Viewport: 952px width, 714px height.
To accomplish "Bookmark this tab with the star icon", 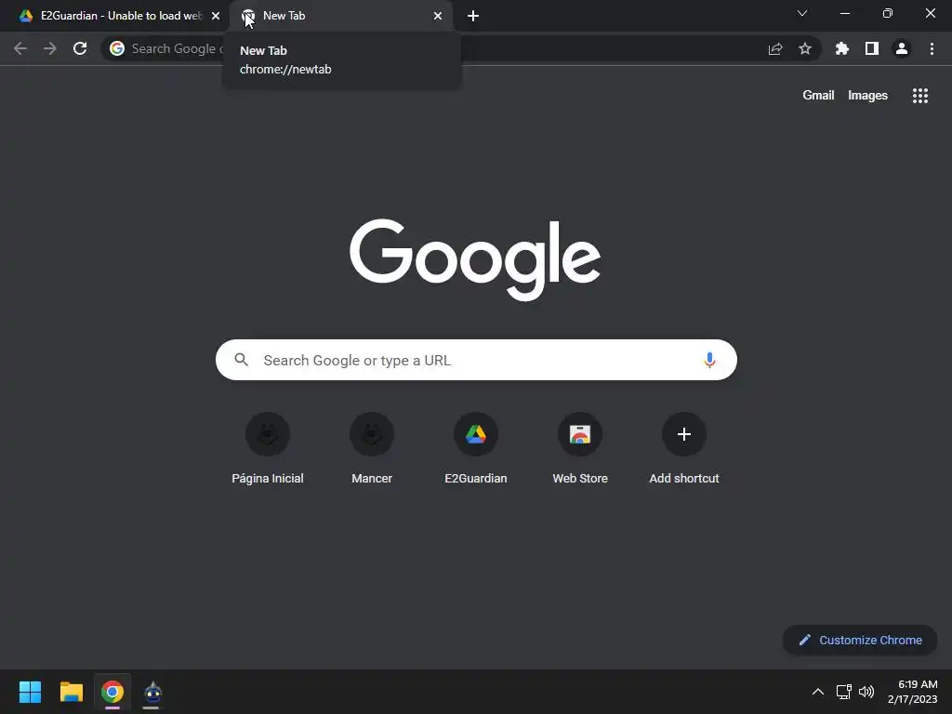I will pos(805,48).
